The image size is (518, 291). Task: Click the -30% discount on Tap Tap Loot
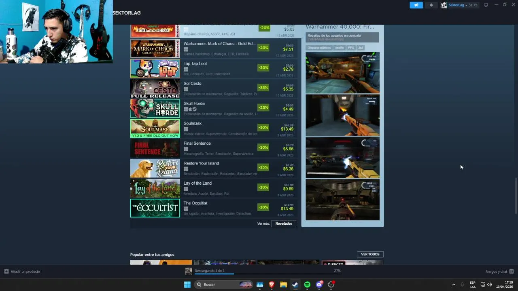(x=263, y=67)
